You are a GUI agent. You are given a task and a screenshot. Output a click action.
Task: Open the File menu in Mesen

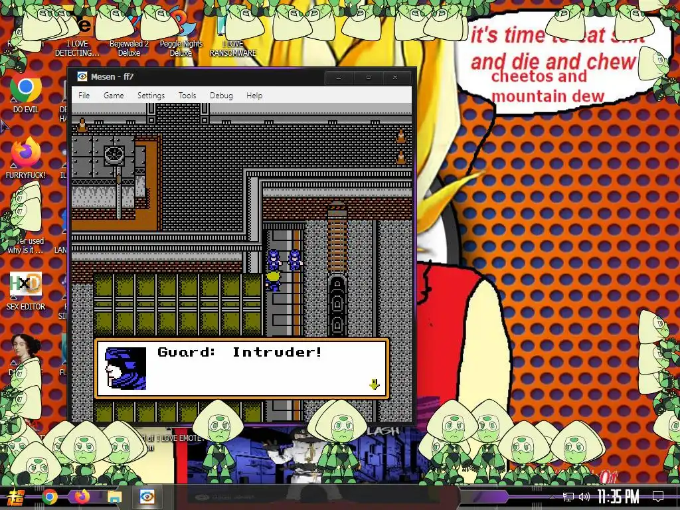(84, 96)
